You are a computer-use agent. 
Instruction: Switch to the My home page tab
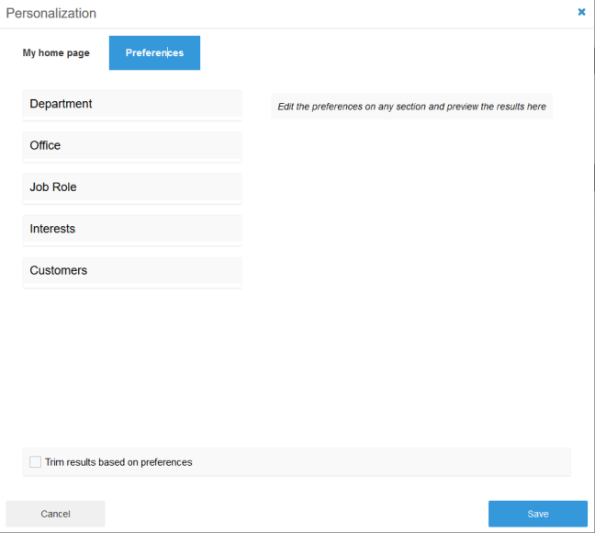pyautogui.click(x=56, y=53)
